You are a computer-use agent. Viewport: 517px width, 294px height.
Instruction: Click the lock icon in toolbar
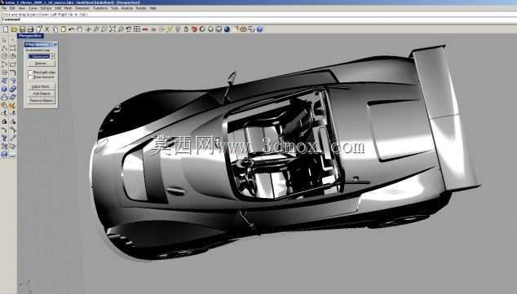tap(186, 29)
